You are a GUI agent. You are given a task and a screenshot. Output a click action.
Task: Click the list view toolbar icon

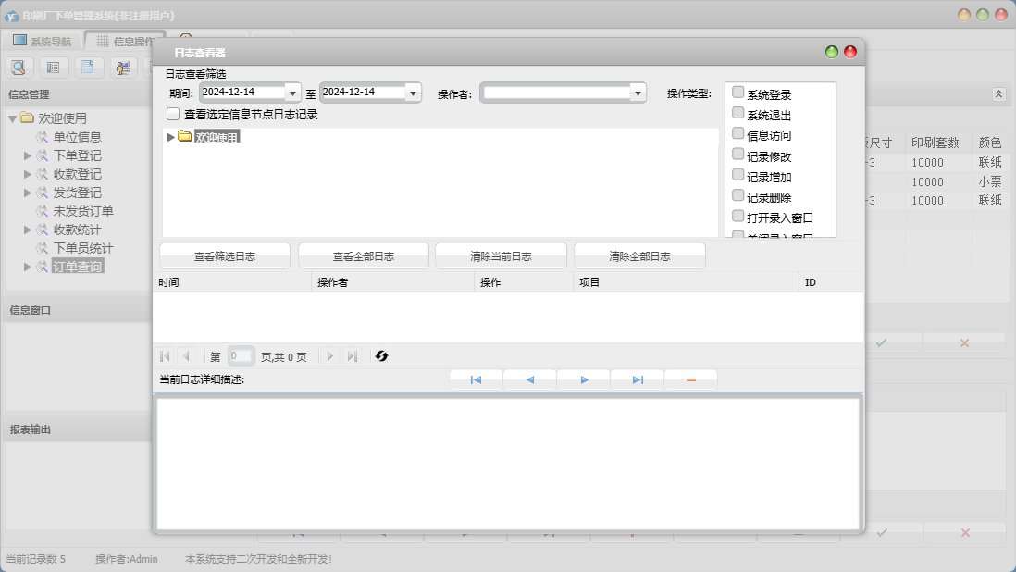[x=53, y=68]
